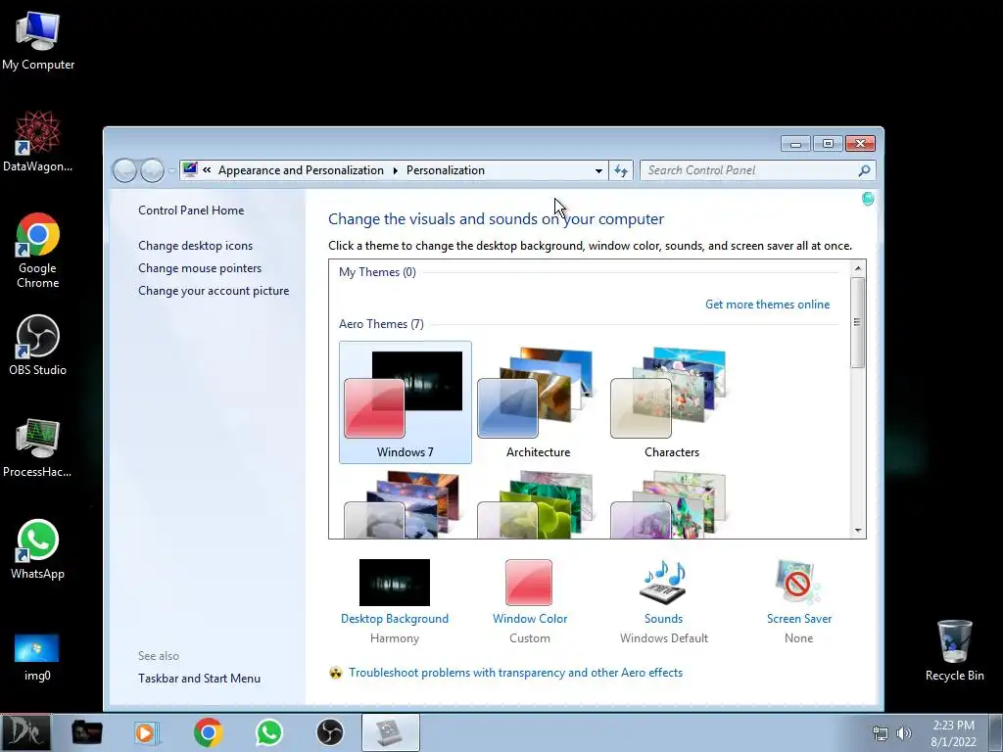Image resolution: width=1003 pixels, height=752 pixels.
Task: Open the red Window Color swatch
Action: click(528, 583)
